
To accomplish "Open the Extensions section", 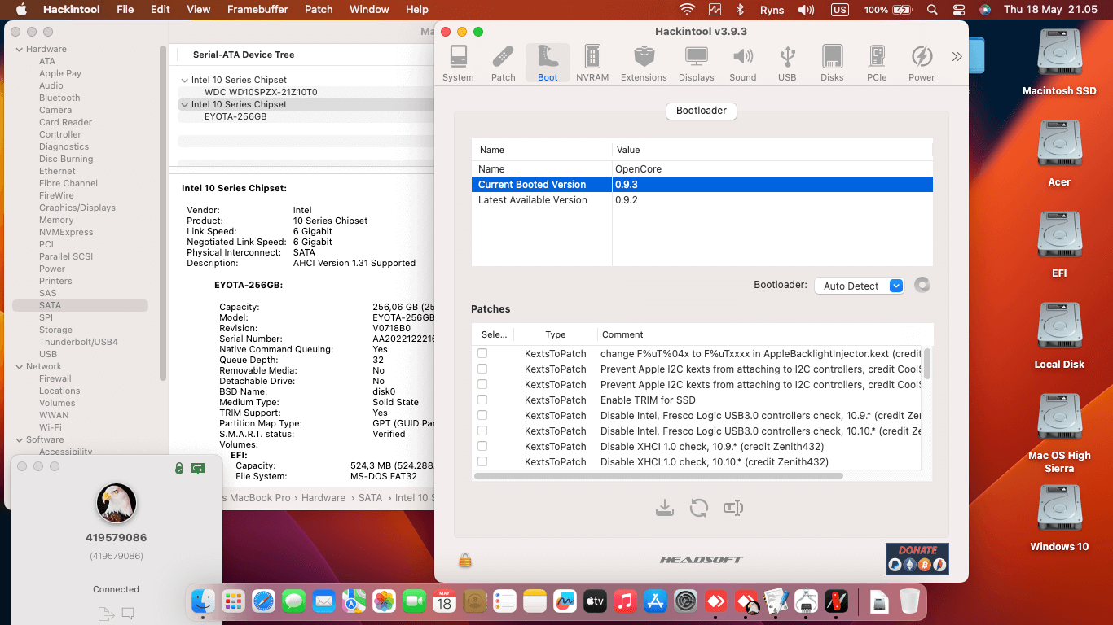I will pyautogui.click(x=644, y=63).
